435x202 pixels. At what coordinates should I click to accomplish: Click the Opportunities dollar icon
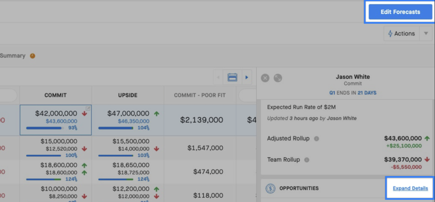[271, 188]
